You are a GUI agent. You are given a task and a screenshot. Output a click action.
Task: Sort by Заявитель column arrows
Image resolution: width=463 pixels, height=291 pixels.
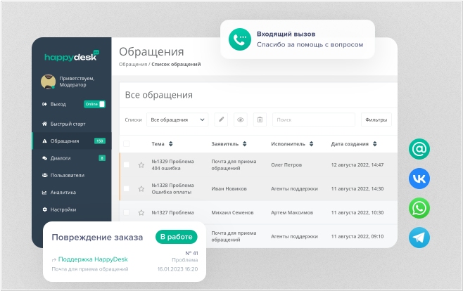(244, 144)
